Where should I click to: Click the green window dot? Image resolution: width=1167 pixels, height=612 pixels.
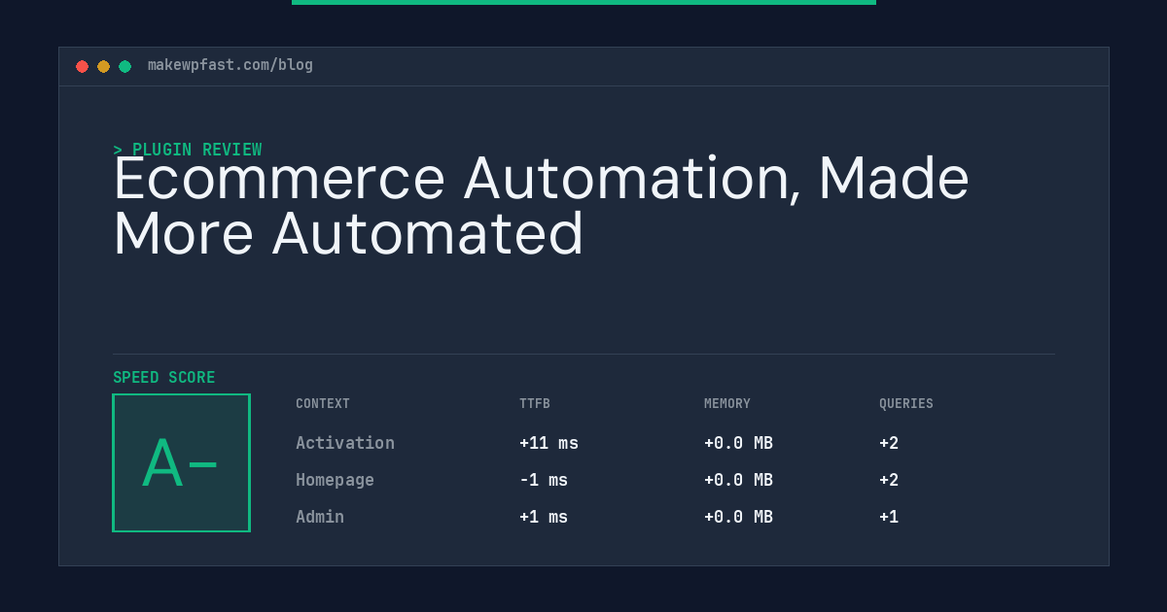click(124, 66)
